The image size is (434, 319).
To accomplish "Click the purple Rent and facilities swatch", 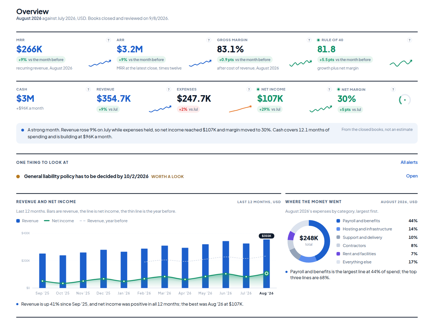I will click(x=338, y=254).
